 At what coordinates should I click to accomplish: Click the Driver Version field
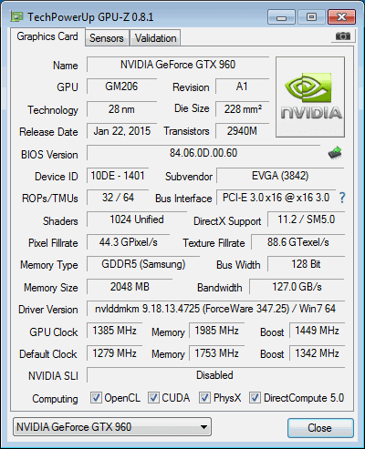click(x=215, y=309)
